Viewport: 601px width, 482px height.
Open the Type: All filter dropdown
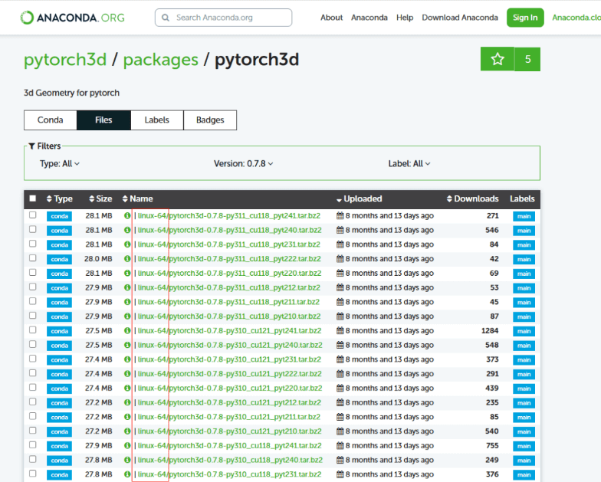60,163
